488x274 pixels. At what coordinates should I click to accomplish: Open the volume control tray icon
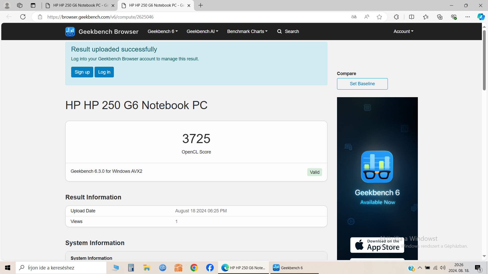pos(443,268)
